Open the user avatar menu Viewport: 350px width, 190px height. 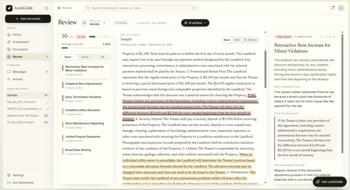click(341, 8)
